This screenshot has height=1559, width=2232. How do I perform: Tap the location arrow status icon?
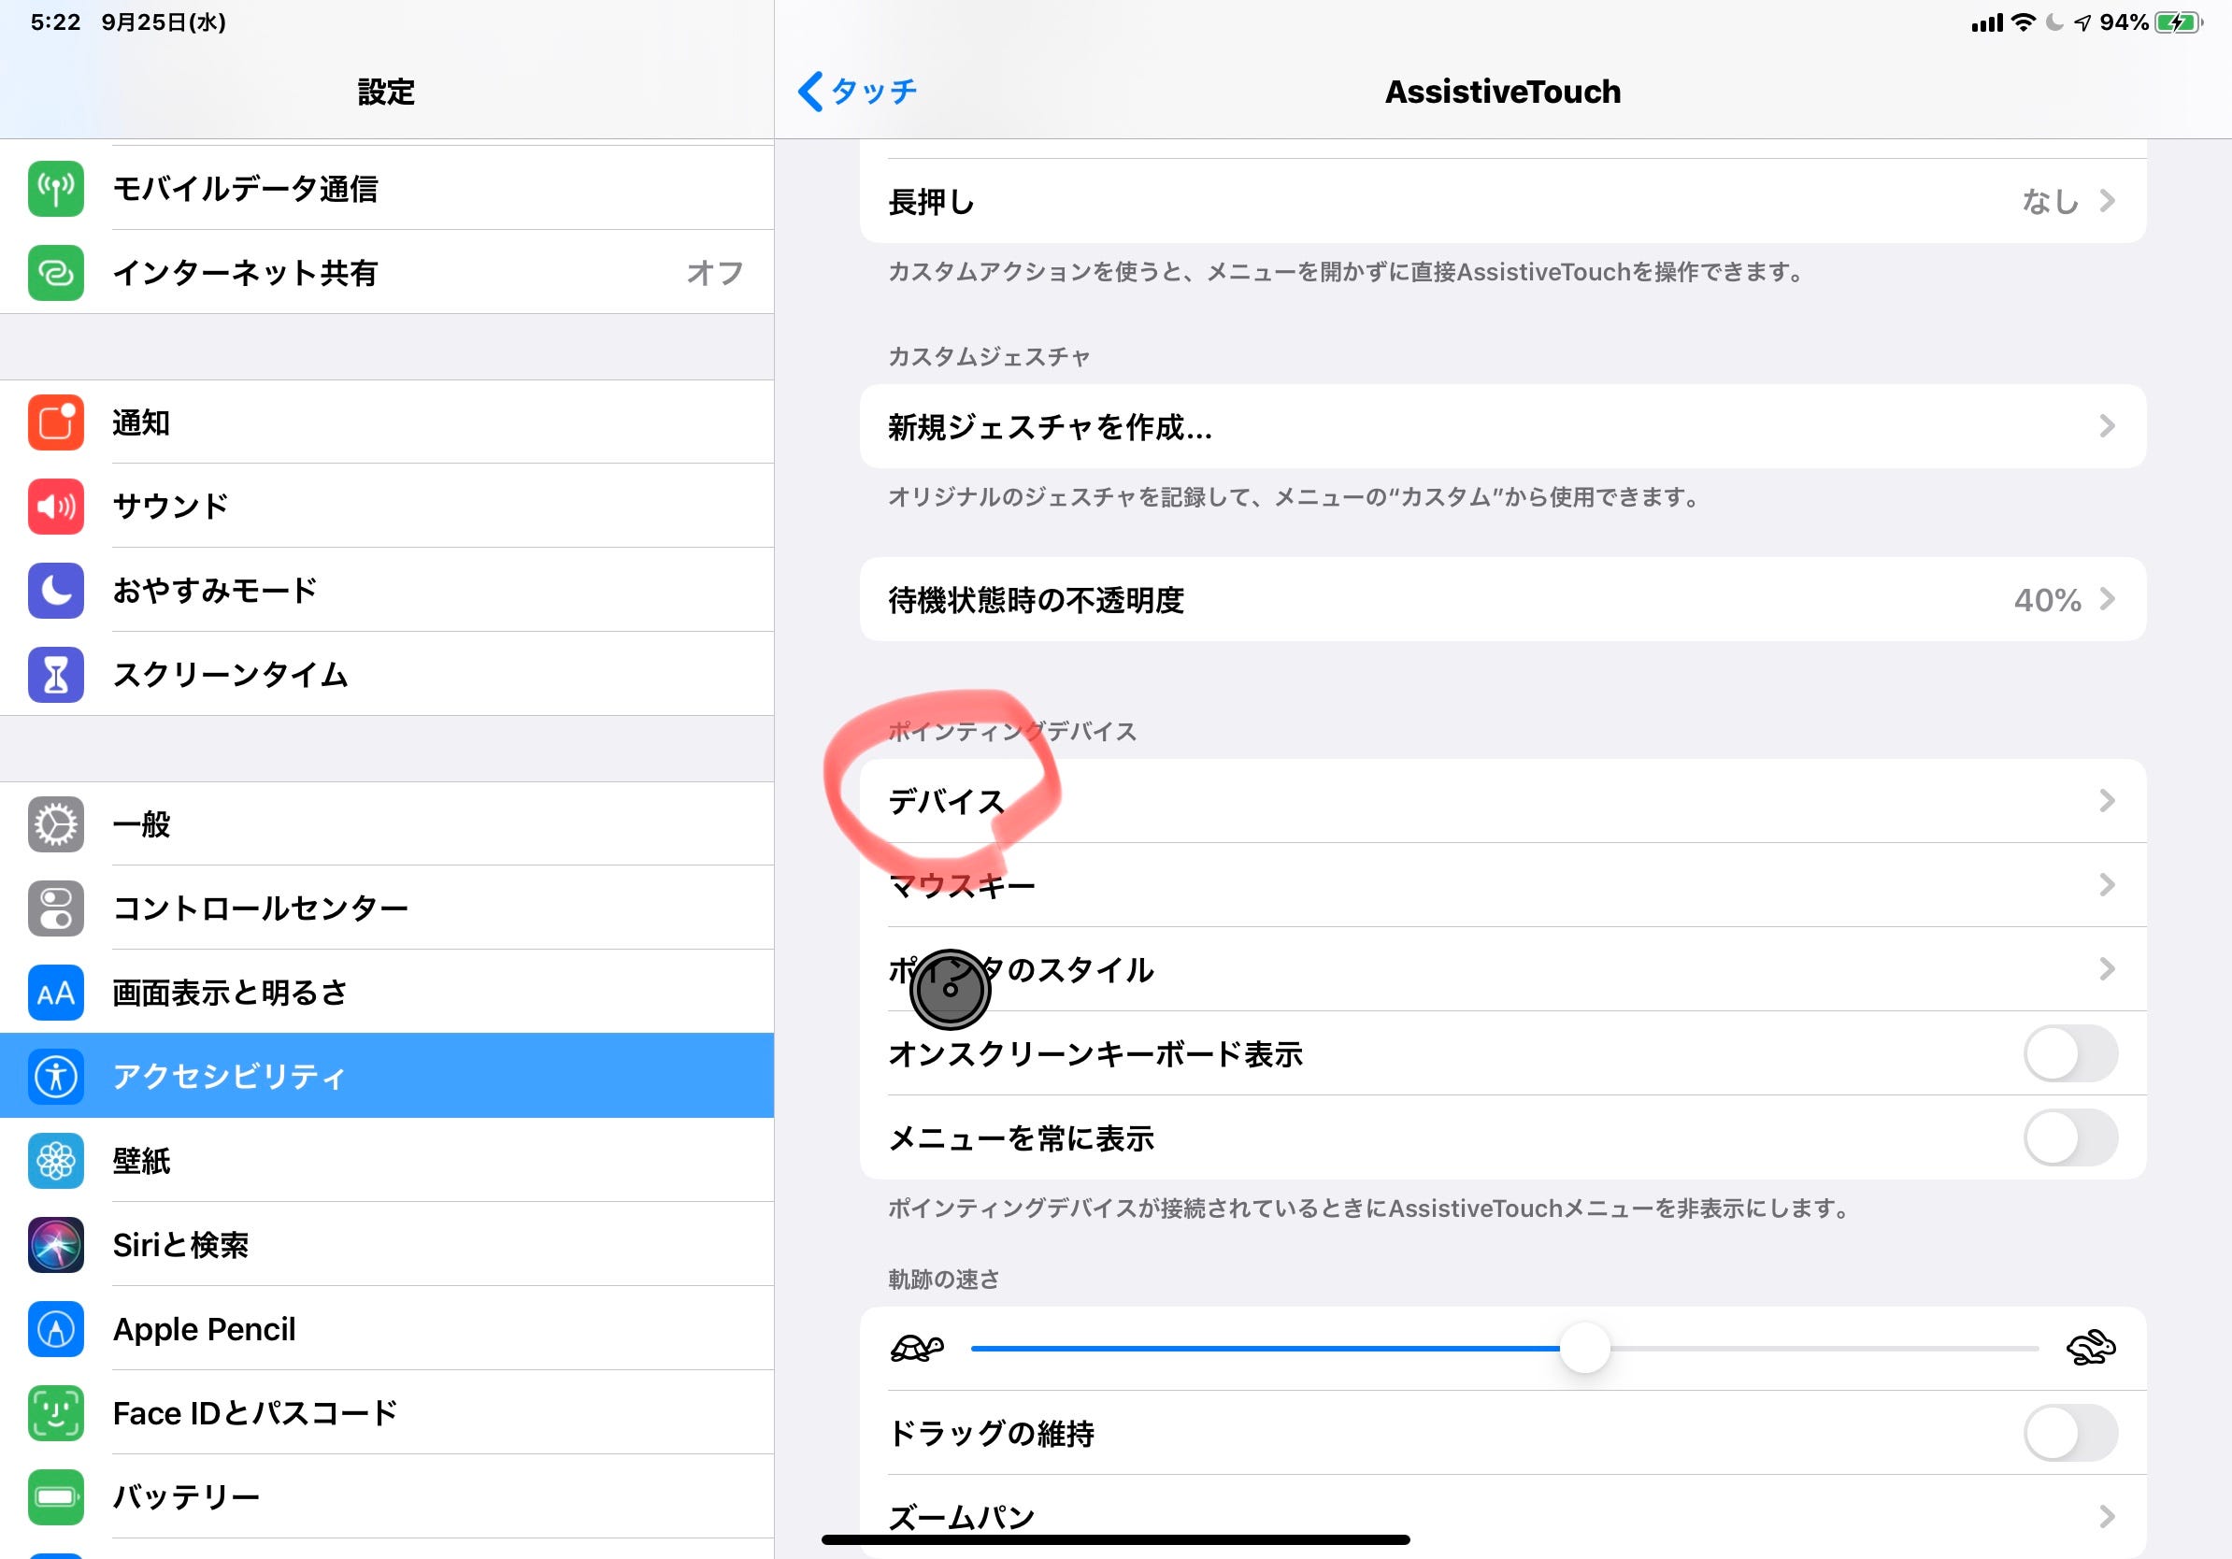pyautogui.click(x=2082, y=22)
